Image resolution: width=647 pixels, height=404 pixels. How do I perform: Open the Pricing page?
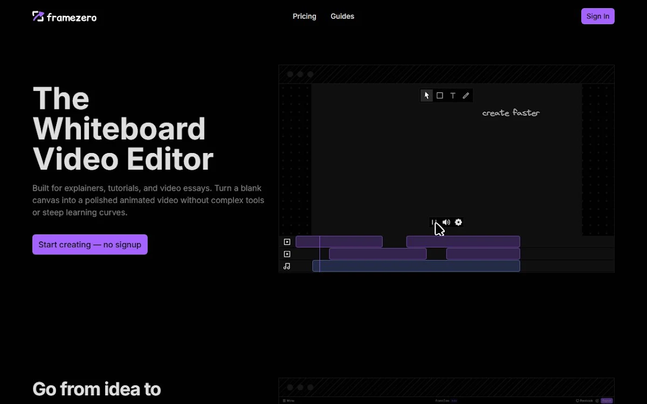[305, 16]
